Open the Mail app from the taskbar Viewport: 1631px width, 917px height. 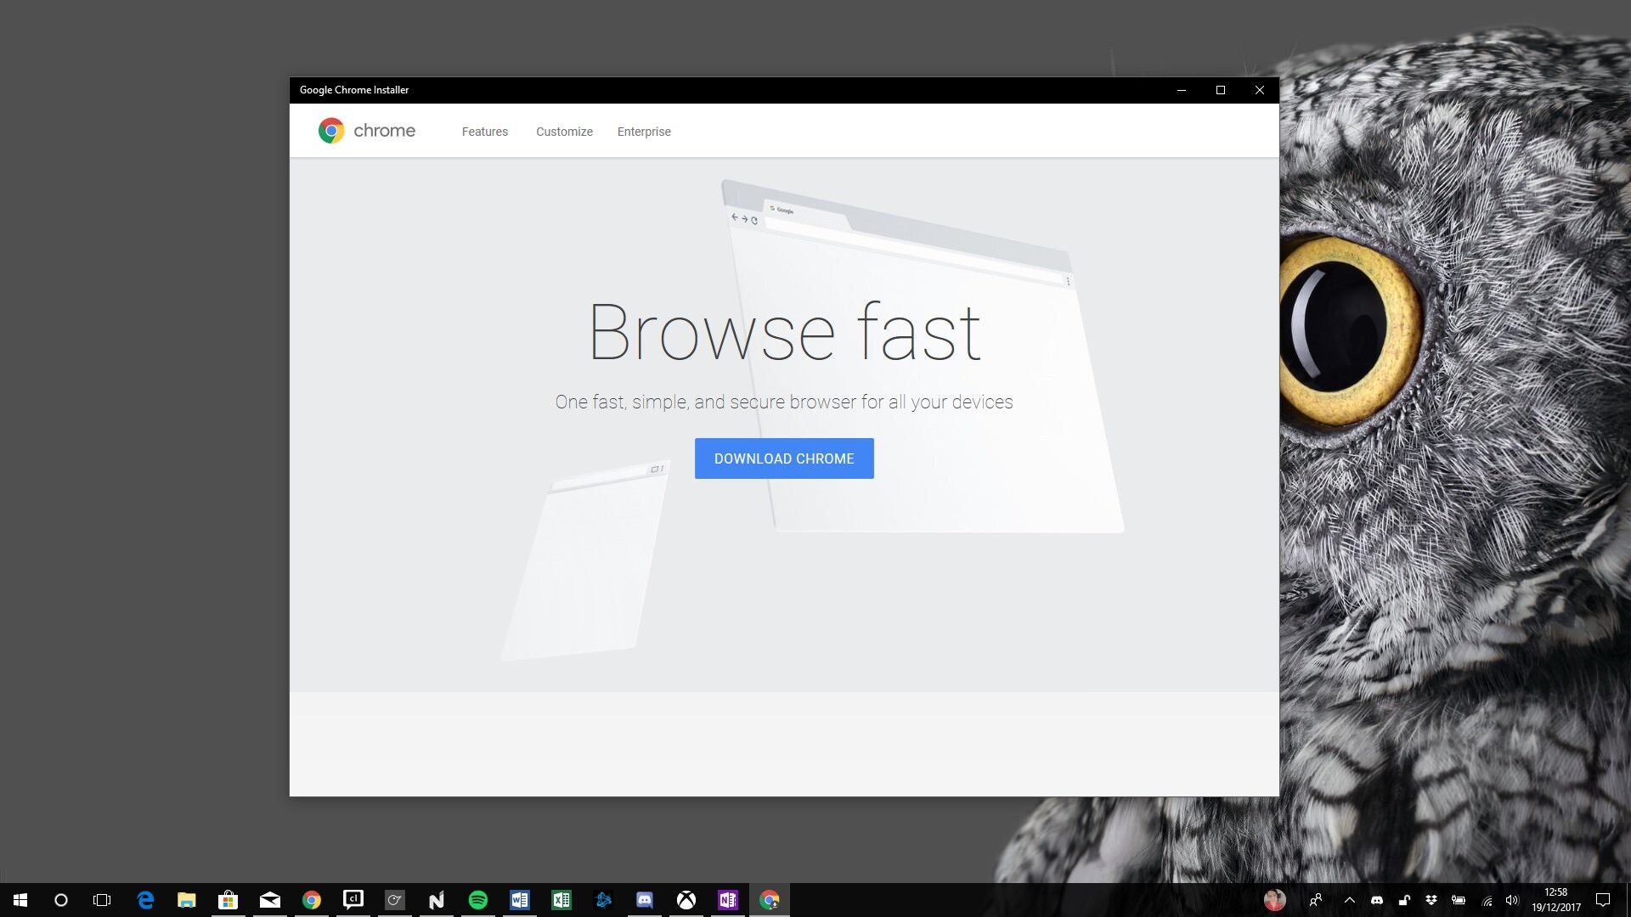point(270,899)
